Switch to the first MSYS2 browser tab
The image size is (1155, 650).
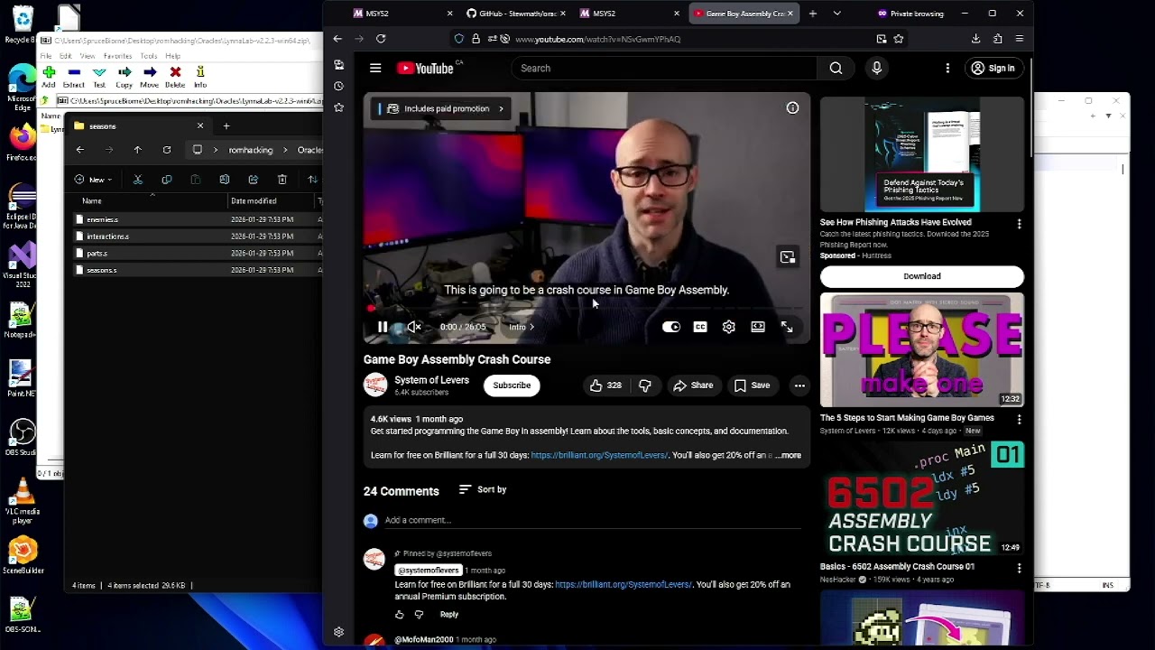point(402,14)
